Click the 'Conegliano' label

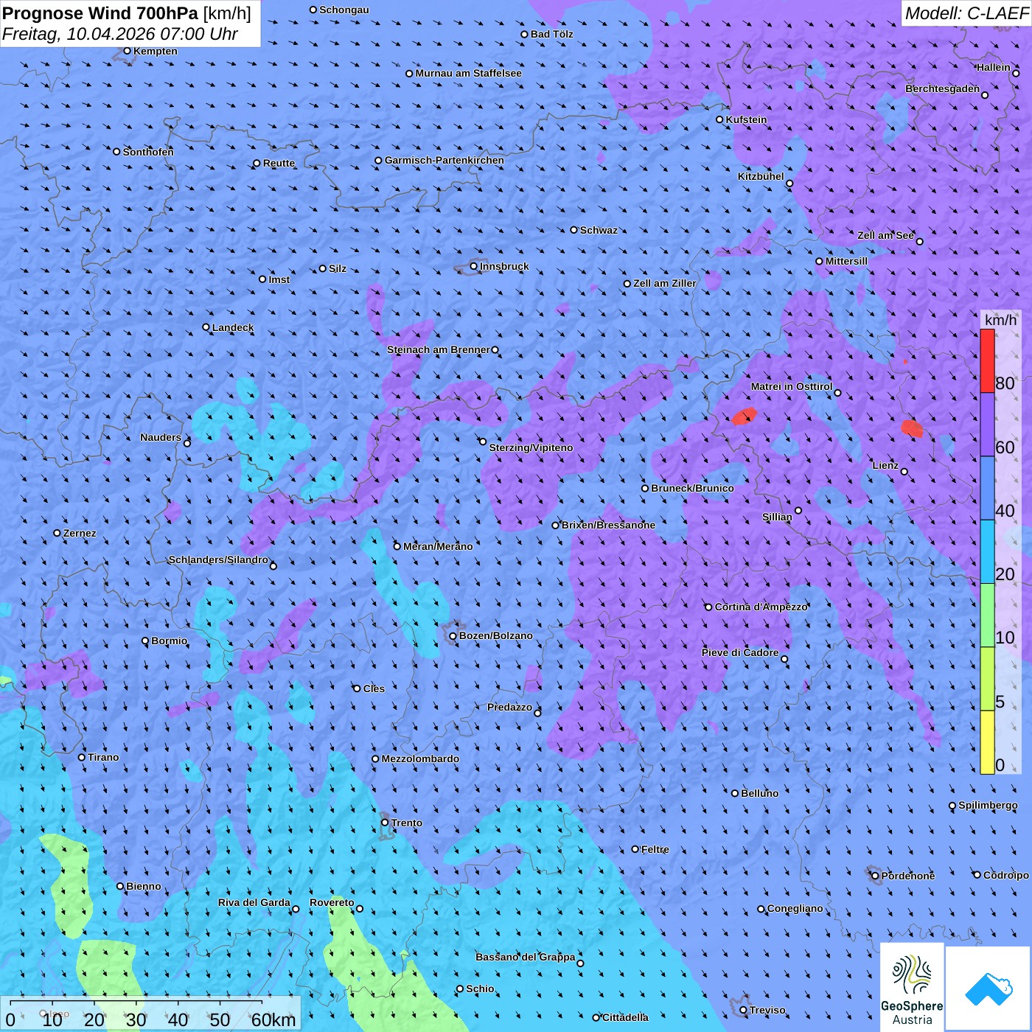click(795, 908)
